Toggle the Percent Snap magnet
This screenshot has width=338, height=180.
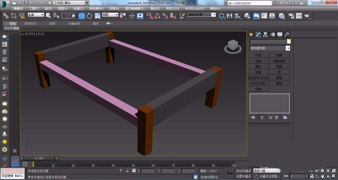[165, 16]
